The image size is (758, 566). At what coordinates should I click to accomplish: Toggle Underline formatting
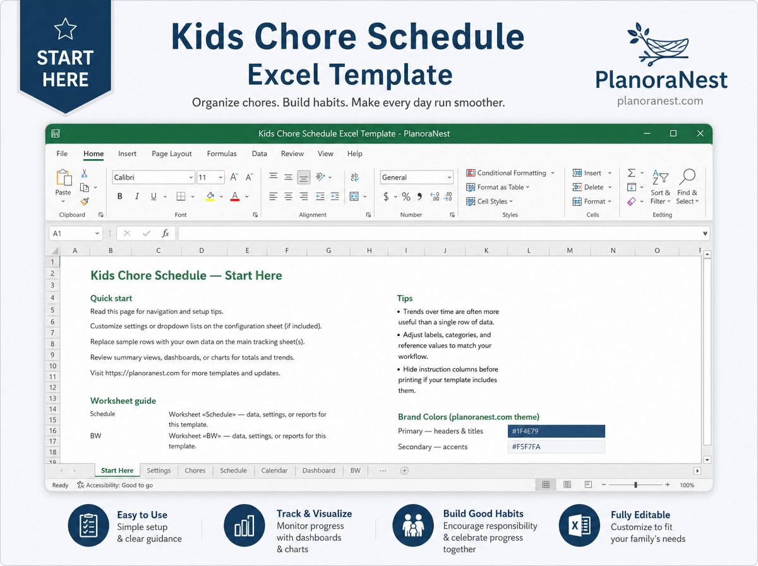click(154, 196)
